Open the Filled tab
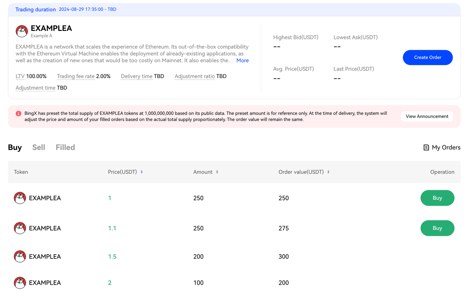The width and height of the screenshot is (471, 299). point(65,147)
